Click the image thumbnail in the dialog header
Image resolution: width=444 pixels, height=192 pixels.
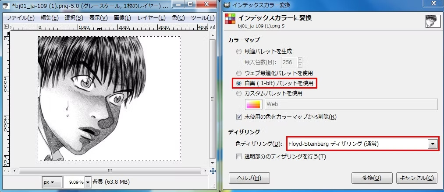pyautogui.click(x=433, y=21)
